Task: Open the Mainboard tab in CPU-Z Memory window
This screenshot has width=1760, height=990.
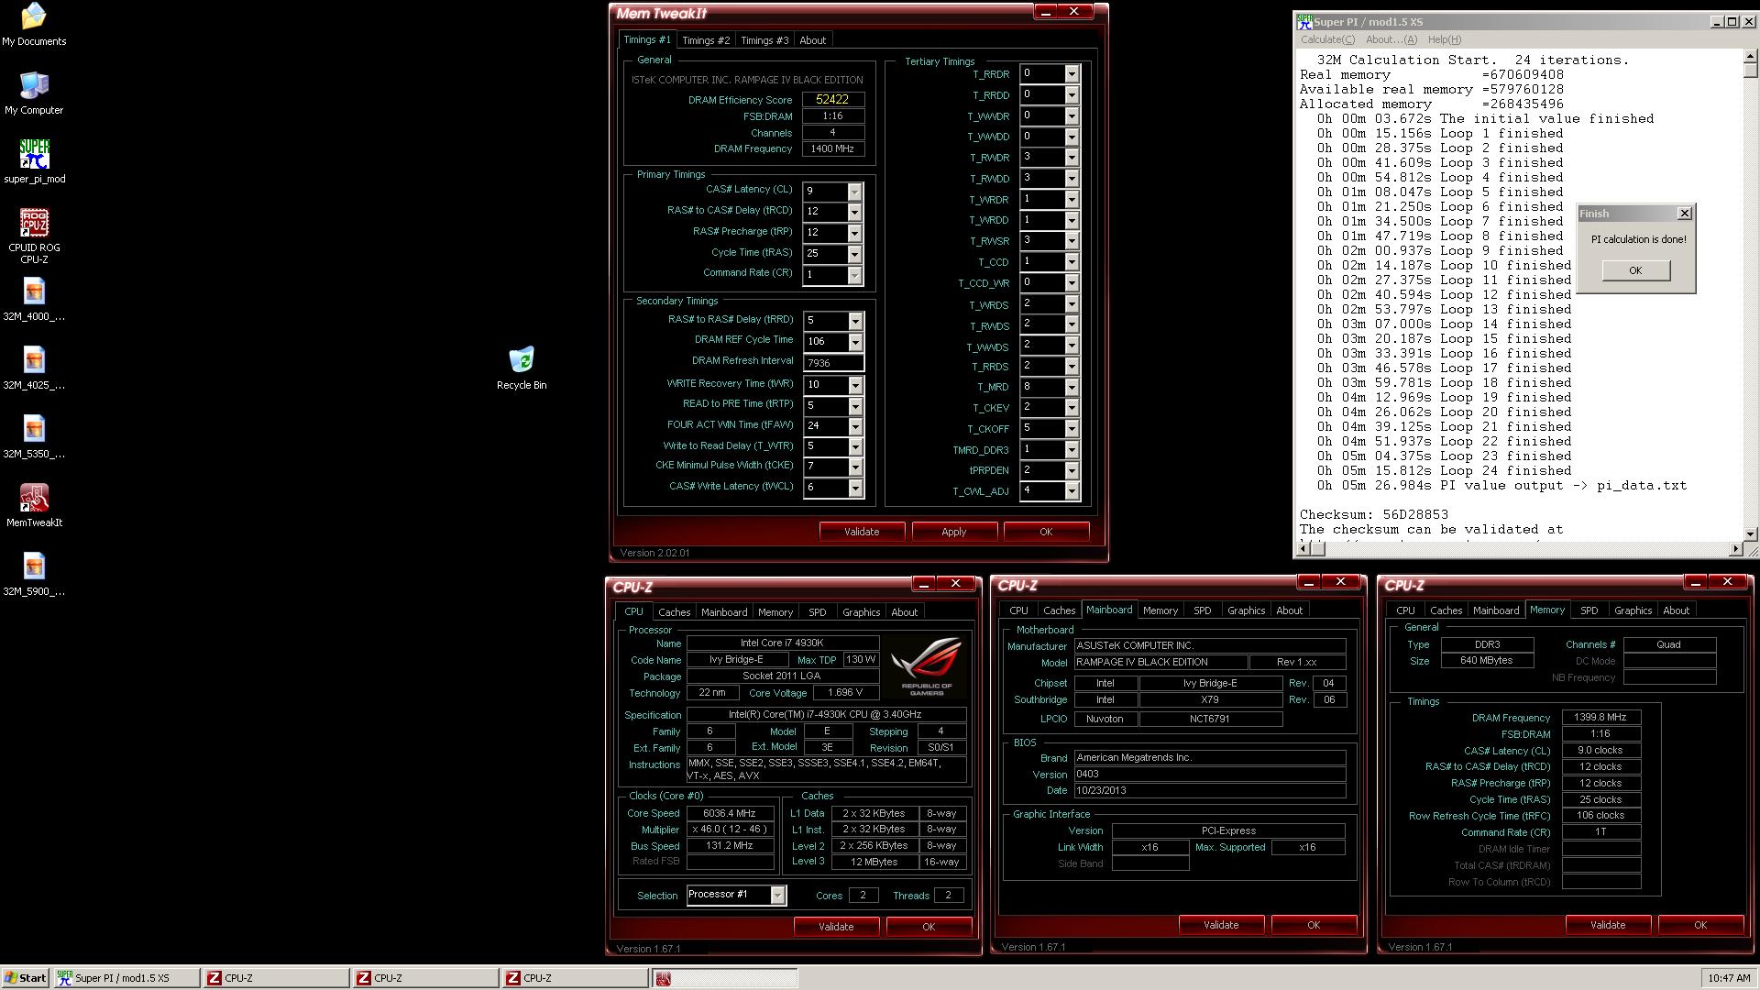Action: pos(1495,610)
